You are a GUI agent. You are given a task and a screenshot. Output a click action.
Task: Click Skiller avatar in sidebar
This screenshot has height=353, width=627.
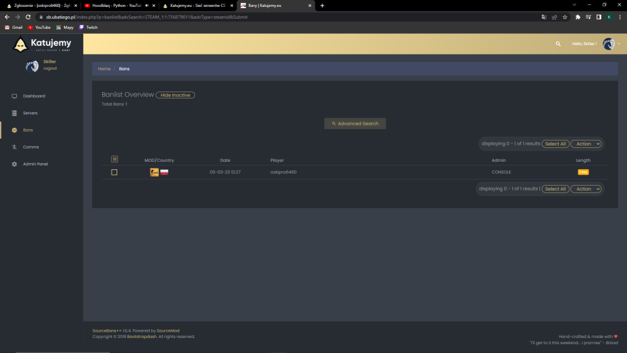[32, 66]
